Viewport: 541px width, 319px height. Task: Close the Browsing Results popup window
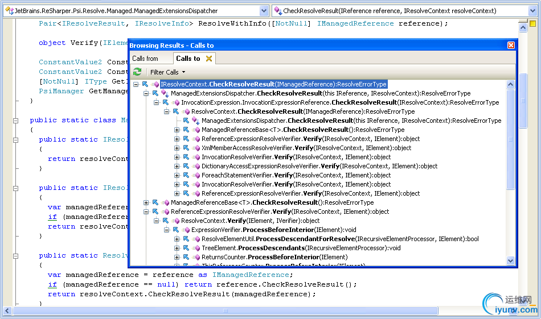[x=511, y=45]
